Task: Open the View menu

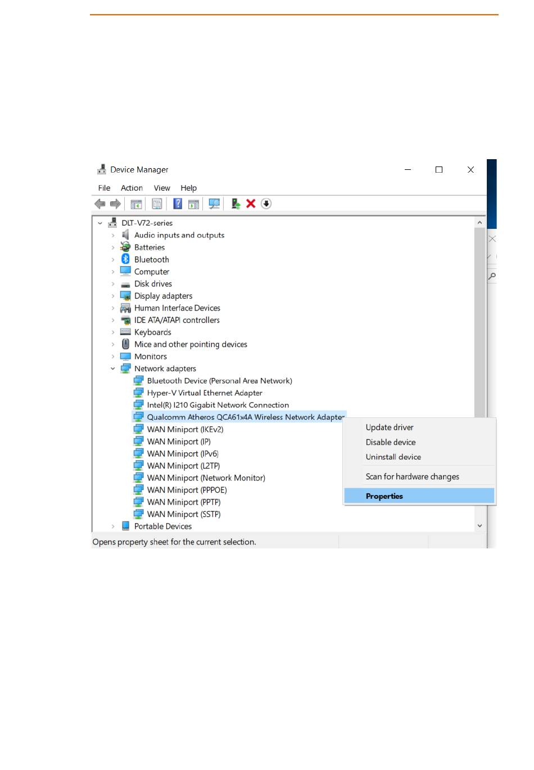Action: coord(162,188)
